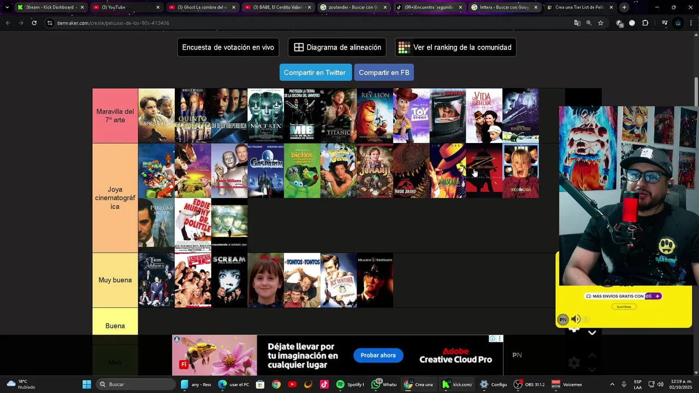Select the Perfume de Mujer poster

[x=156, y=225]
